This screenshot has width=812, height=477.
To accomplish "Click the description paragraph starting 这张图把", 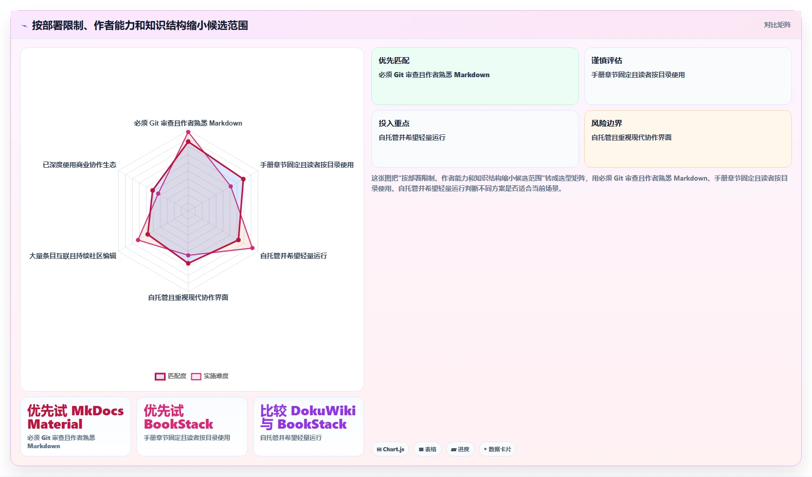I will 580,183.
